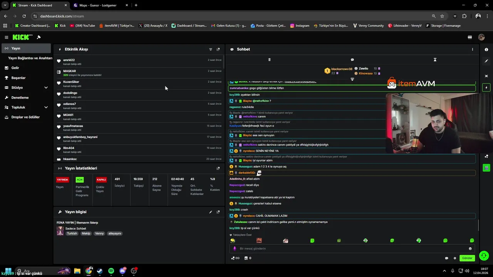This screenshot has height=277, width=493.
Task: Open Steam from the taskbar
Action: (100, 271)
